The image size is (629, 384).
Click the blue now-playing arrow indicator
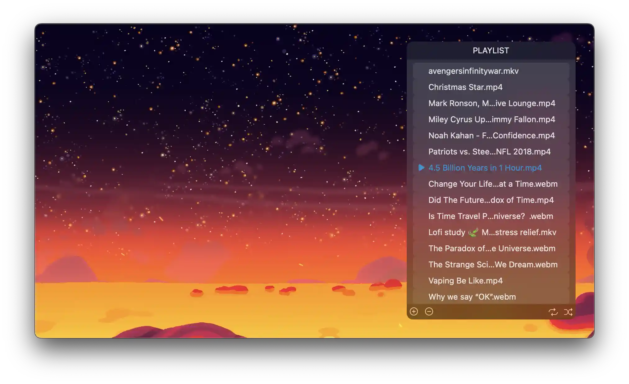pos(421,168)
